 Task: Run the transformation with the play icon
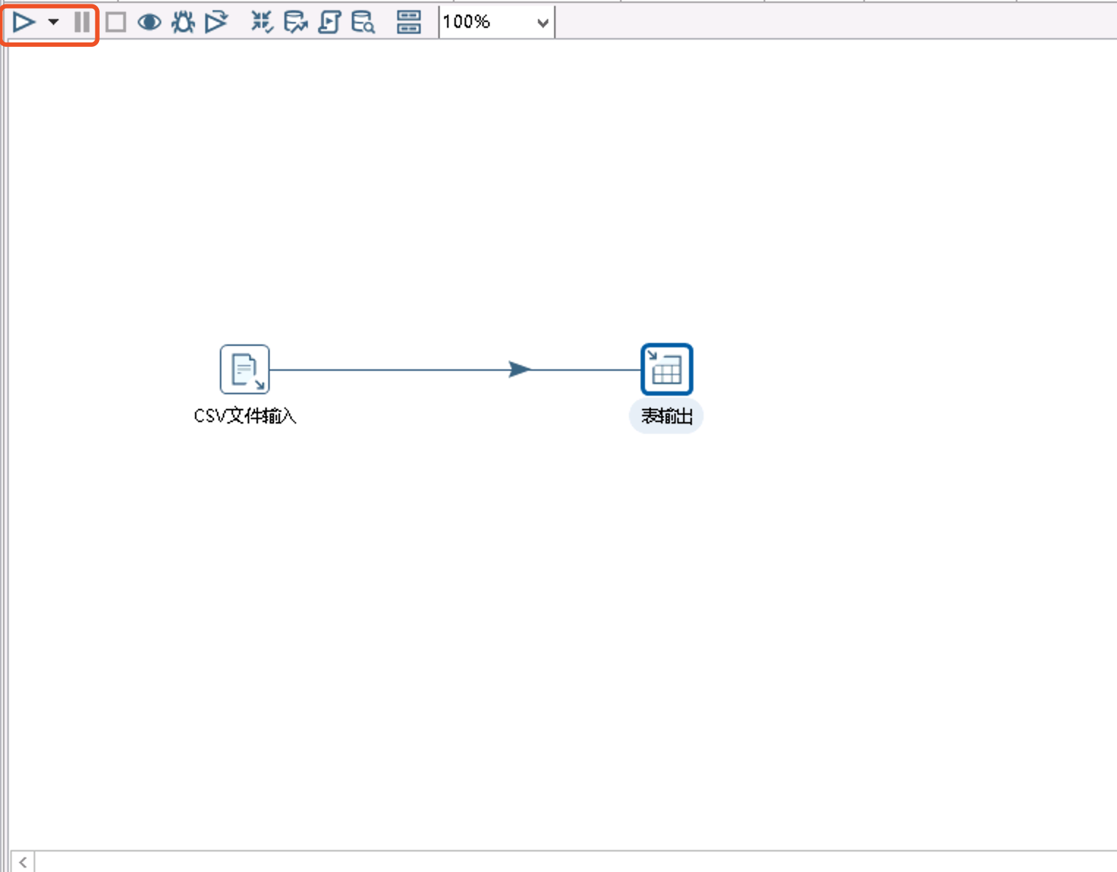(x=23, y=22)
